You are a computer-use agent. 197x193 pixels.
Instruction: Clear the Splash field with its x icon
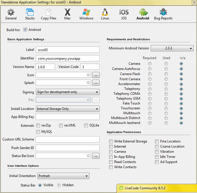(89, 83)
